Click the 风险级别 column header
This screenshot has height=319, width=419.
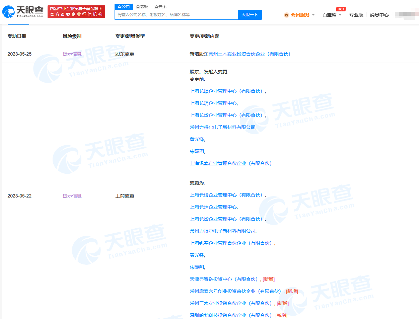click(72, 36)
